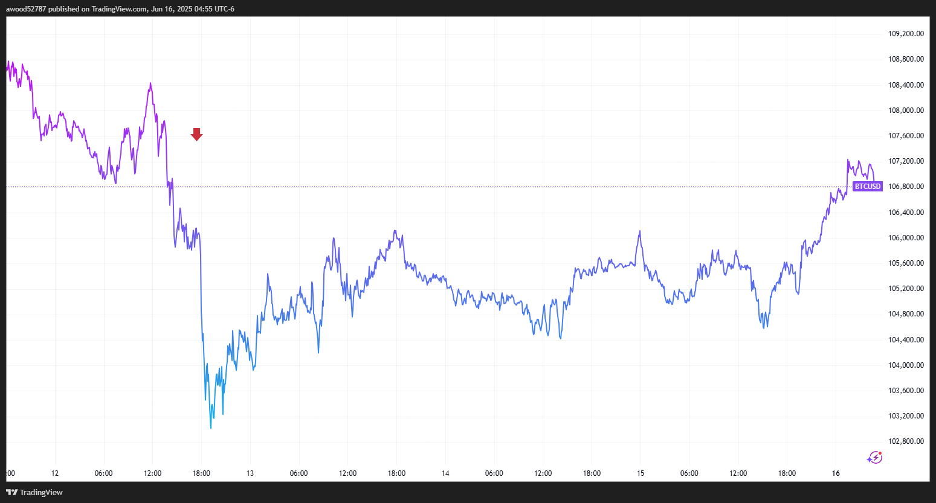The height and width of the screenshot is (503, 936).
Task: Select the 109,200.00 price axis label
Action: (x=906, y=34)
